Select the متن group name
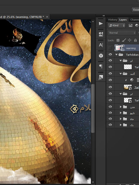Image resolution: width=139 pixels, height=185 pixels. (x=133, y=107)
